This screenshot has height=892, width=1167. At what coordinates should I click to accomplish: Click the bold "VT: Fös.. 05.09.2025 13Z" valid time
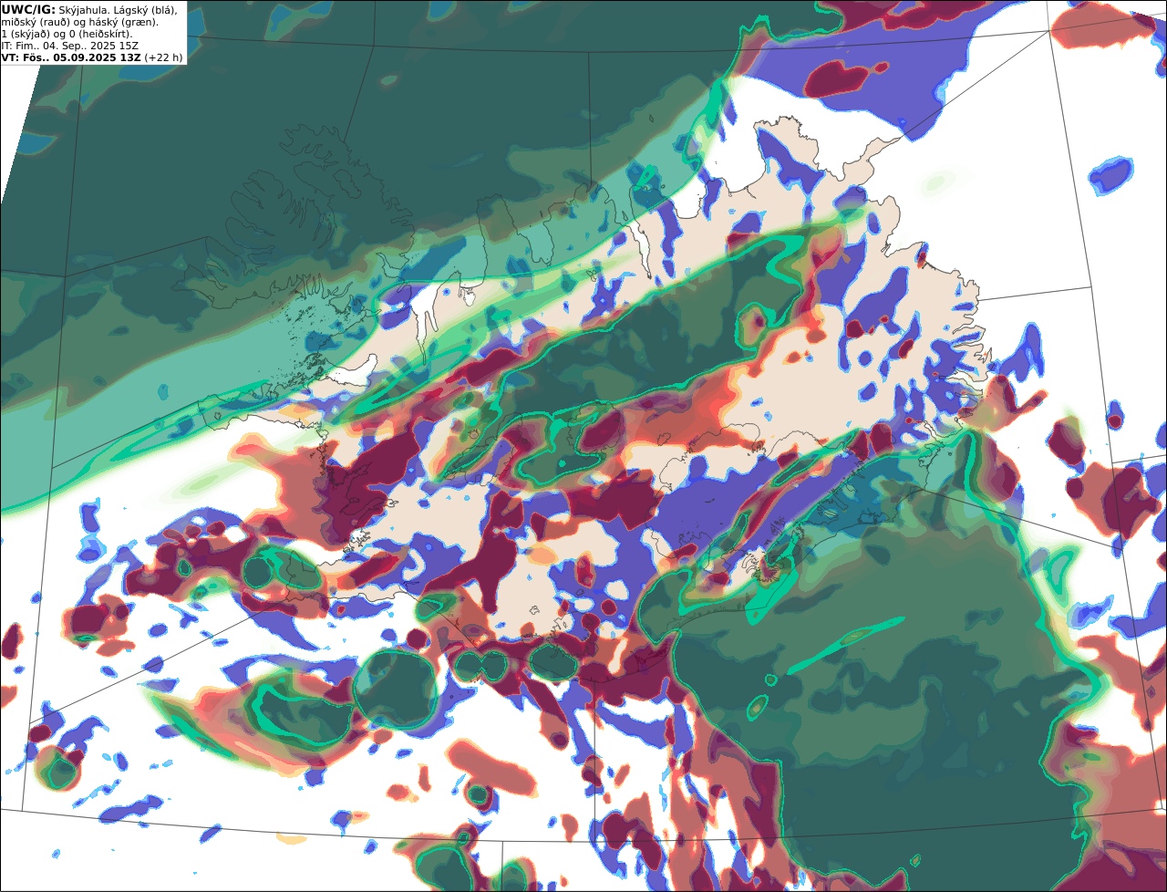(x=71, y=57)
